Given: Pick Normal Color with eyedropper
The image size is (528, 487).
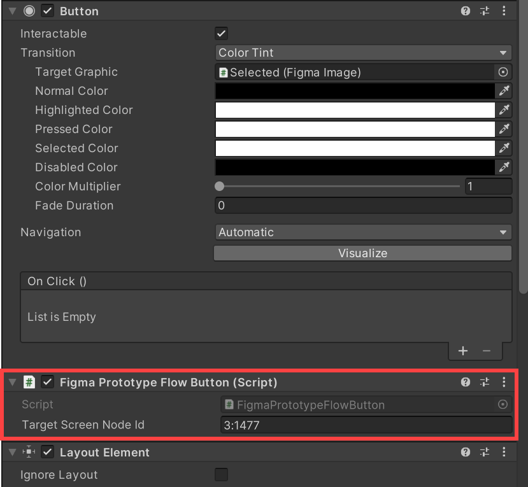Looking at the screenshot, I should pos(504,91).
